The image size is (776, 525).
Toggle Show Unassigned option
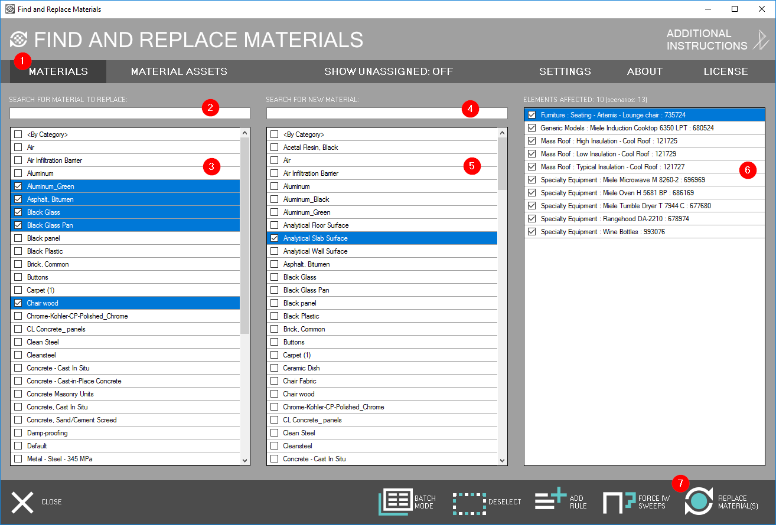coord(388,71)
